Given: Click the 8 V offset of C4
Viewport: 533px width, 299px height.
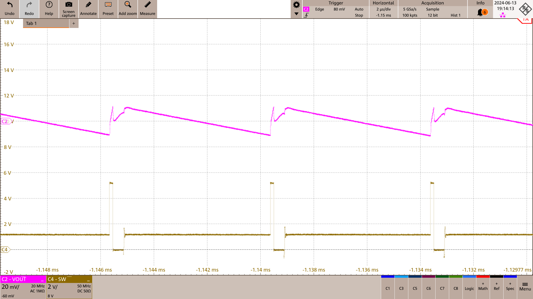Looking at the screenshot, I should tap(51, 296).
